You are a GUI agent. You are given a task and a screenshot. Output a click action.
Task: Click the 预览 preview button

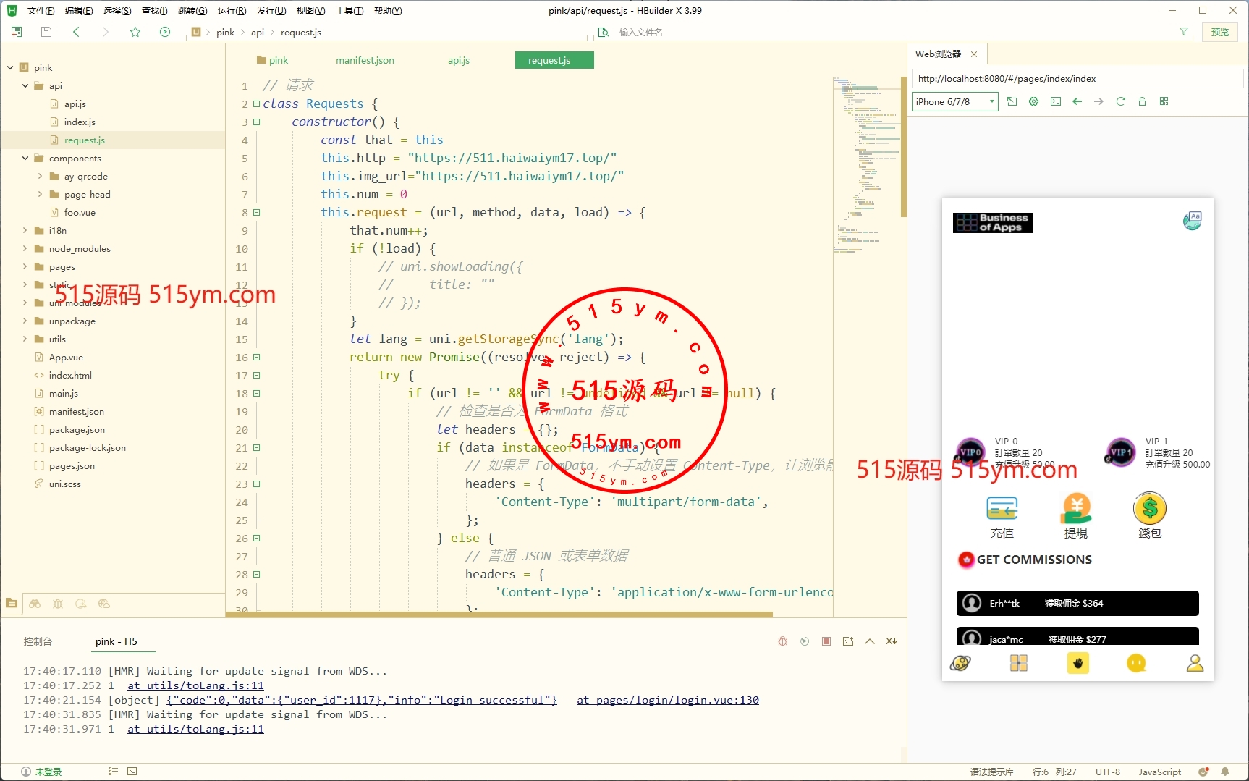click(1219, 32)
